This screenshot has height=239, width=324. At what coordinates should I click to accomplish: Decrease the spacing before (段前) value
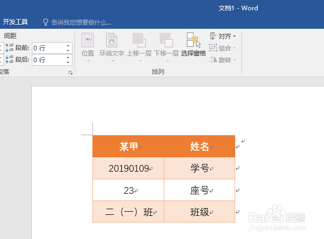(x=68, y=50)
